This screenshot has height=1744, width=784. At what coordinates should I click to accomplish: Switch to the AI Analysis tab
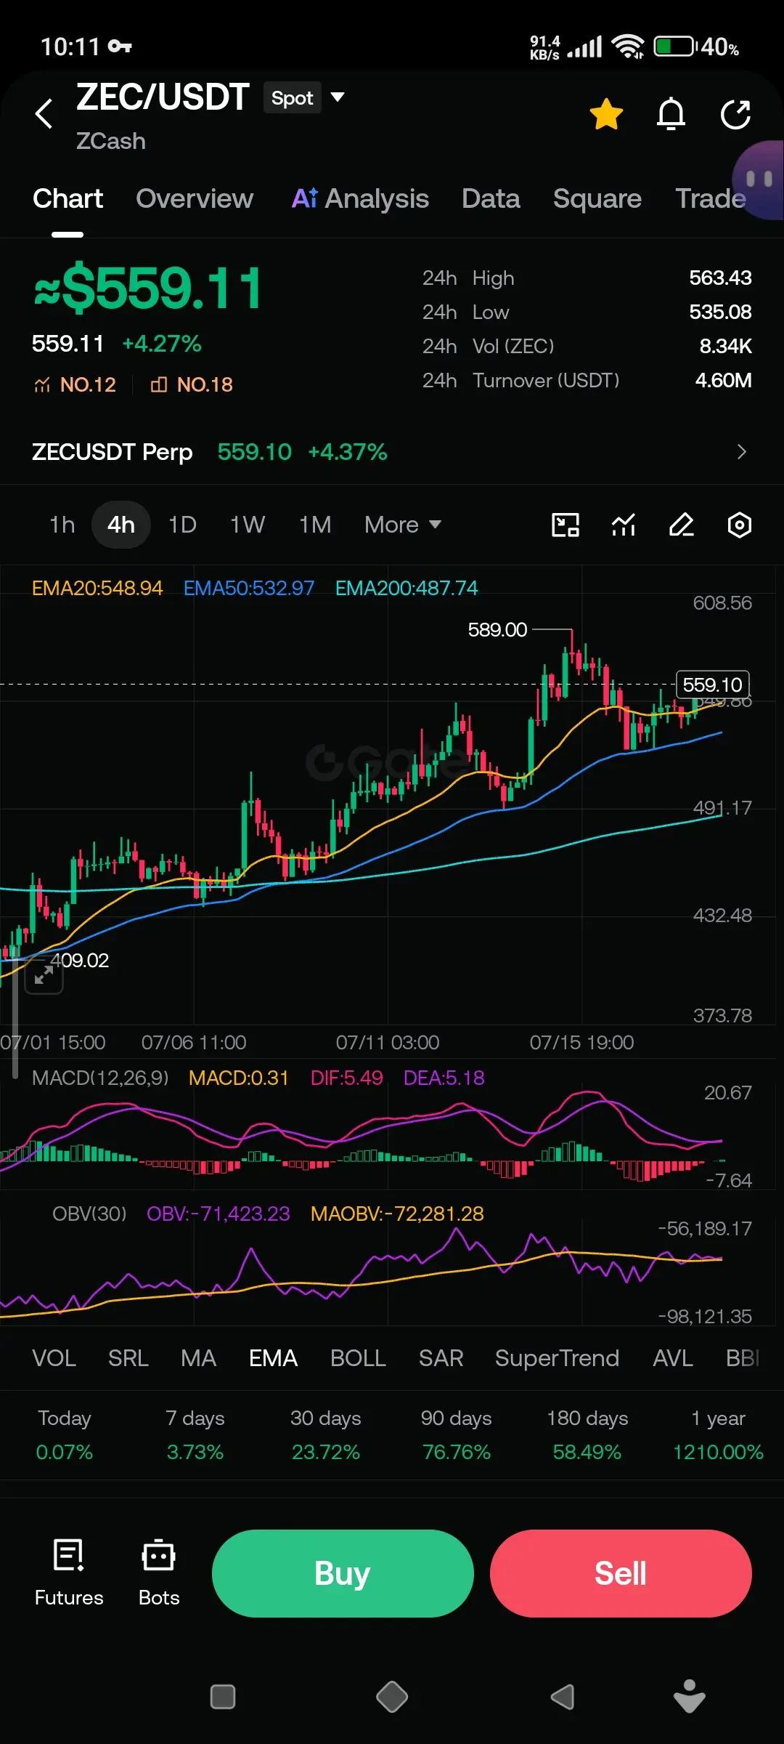(x=360, y=198)
